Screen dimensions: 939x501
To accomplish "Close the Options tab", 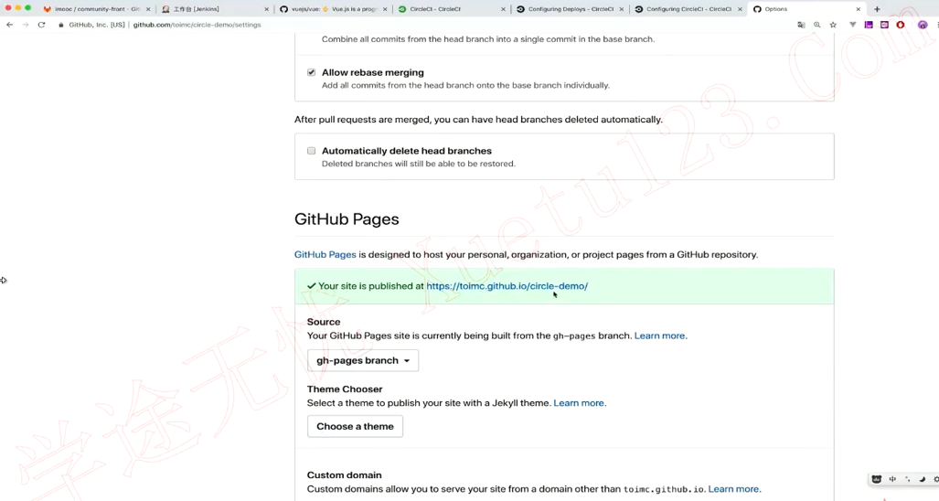I will [859, 9].
